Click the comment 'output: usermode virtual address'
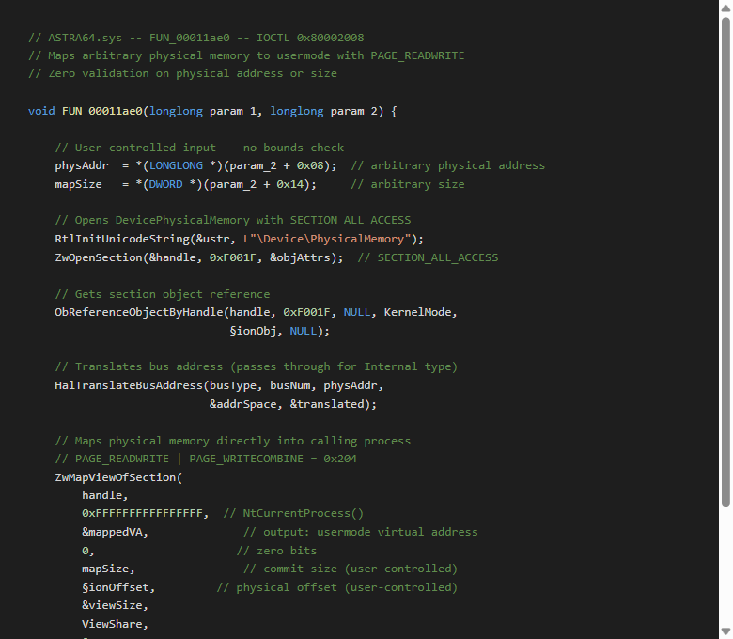The height and width of the screenshot is (639, 733). [361, 533]
